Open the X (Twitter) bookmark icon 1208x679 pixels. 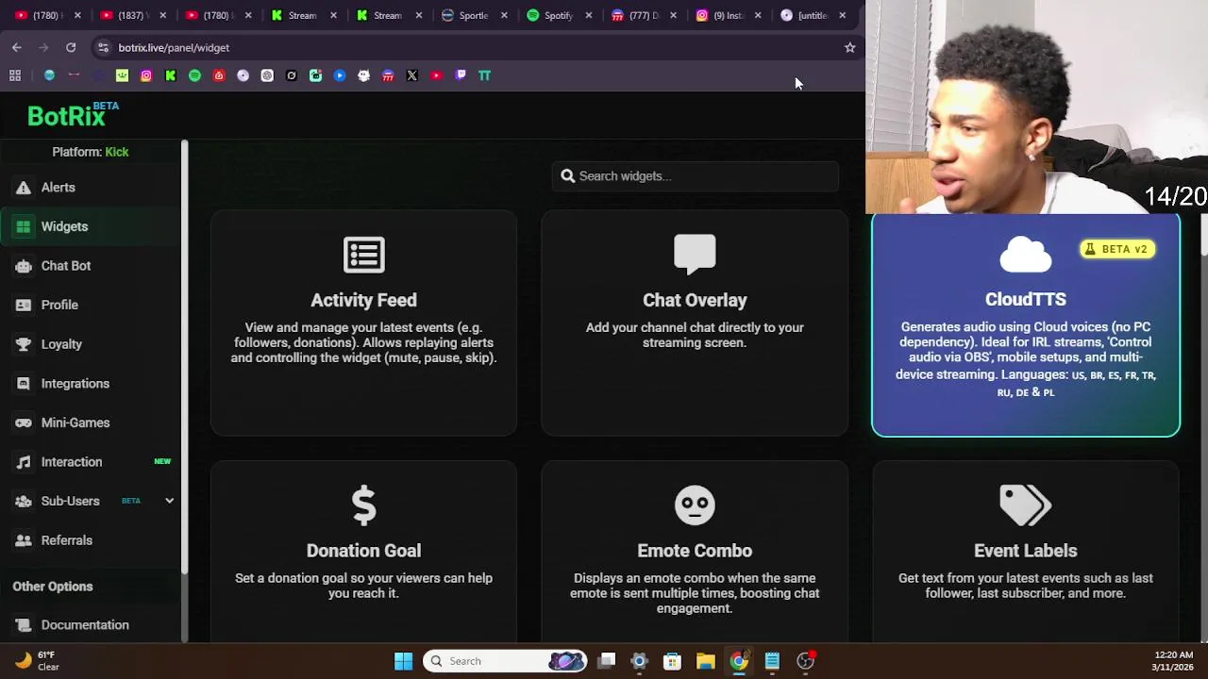pos(412,75)
